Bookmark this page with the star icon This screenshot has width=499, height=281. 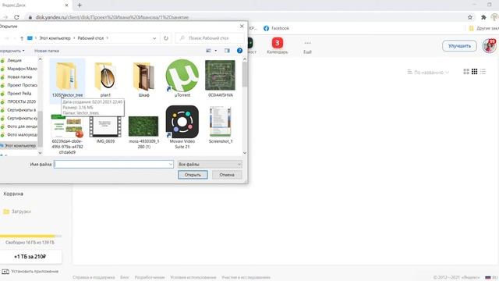coord(470,17)
